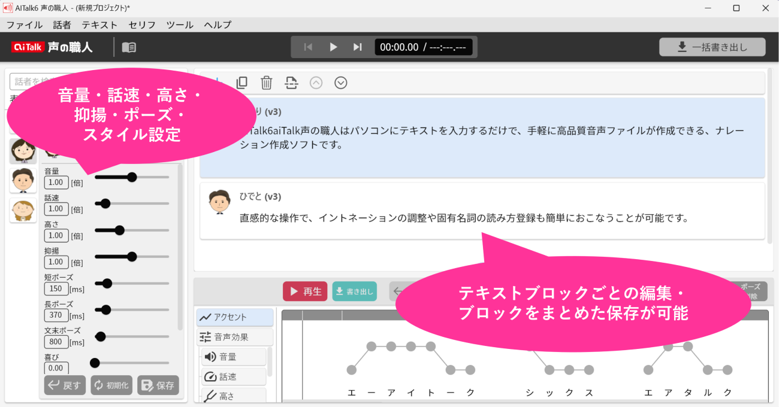Click the 短ポーズ slider

[x=132, y=283]
